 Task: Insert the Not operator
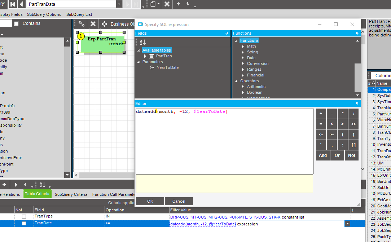tap(352, 155)
